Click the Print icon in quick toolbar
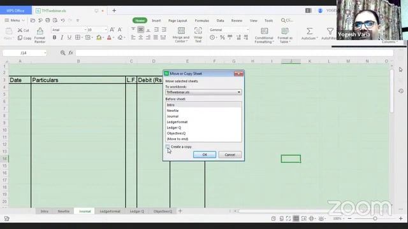The image size is (408, 229). click(x=48, y=20)
